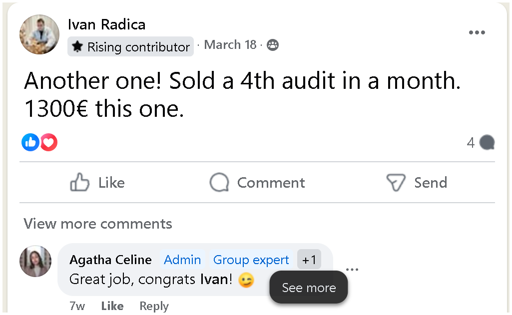Click the Admin badge next to Agatha Celine
Viewport: 512px width, 315px height.
click(182, 260)
